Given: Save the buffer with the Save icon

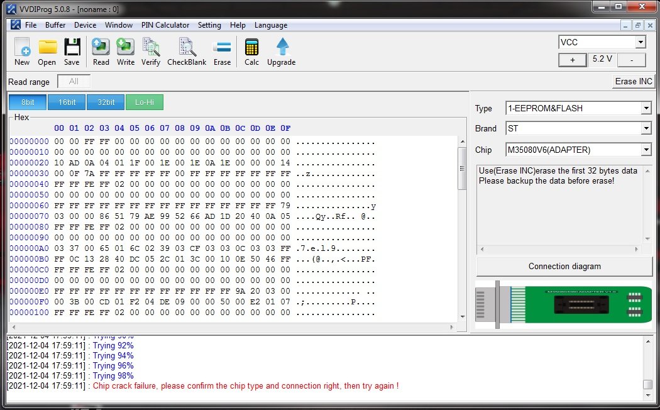Looking at the screenshot, I should 72,51.
